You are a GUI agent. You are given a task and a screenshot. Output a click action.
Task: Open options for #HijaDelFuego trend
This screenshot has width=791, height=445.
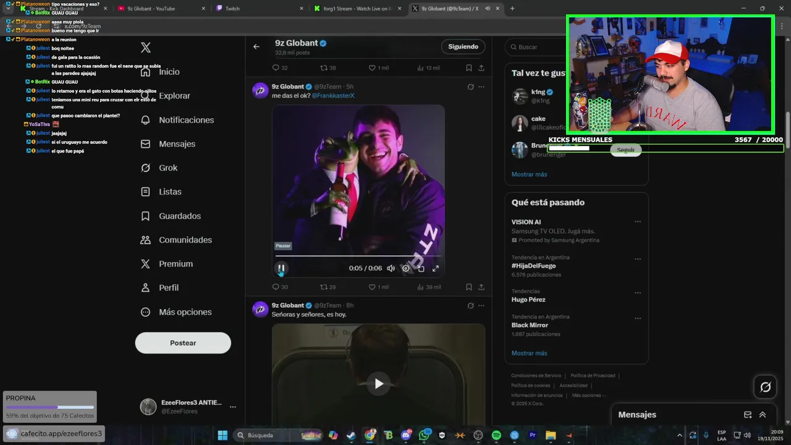[x=638, y=259]
